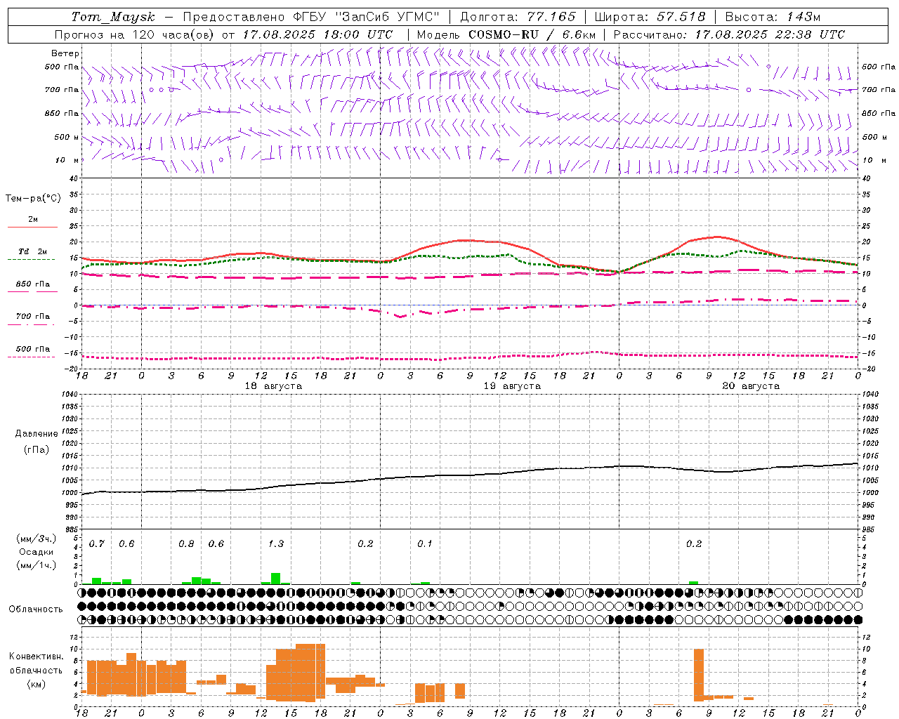
Task: Click the '20 августа' date label
Action: pyautogui.click(x=751, y=386)
